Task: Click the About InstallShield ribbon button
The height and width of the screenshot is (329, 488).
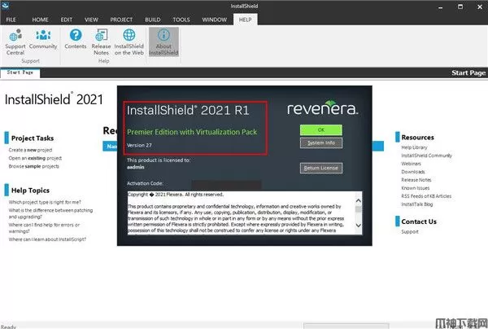Action: 163,42
